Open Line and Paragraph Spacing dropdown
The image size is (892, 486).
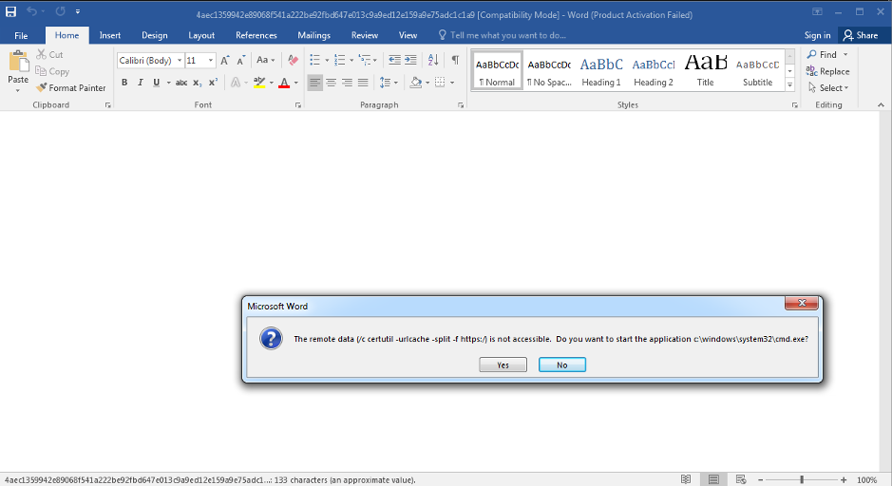pyautogui.click(x=389, y=83)
